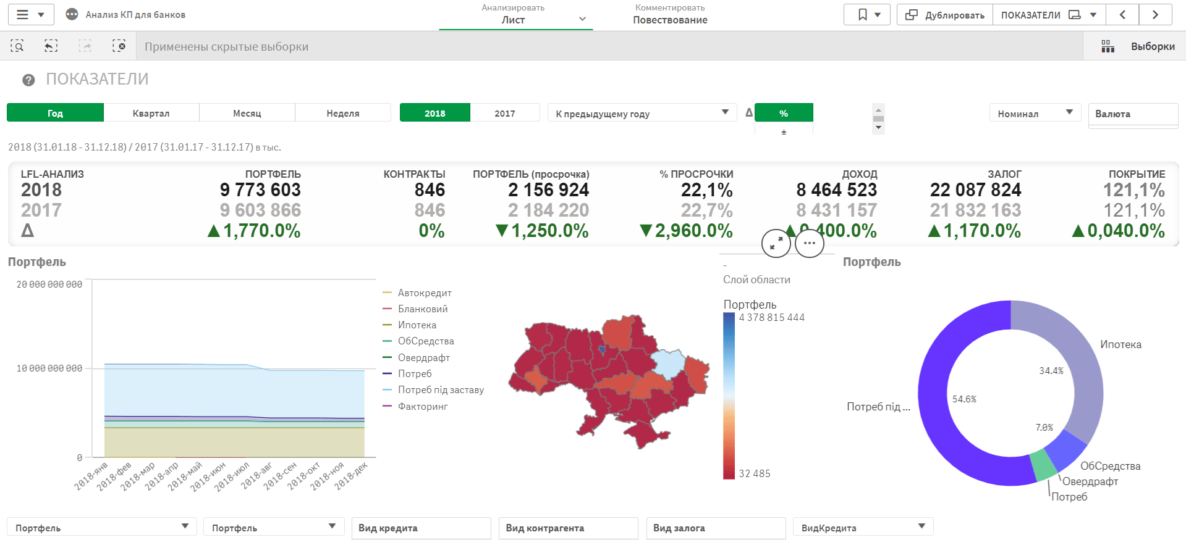Viewport: 1186px width, 540px height.
Task: Open the Номинал dropdown
Action: pyautogui.click(x=1035, y=113)
